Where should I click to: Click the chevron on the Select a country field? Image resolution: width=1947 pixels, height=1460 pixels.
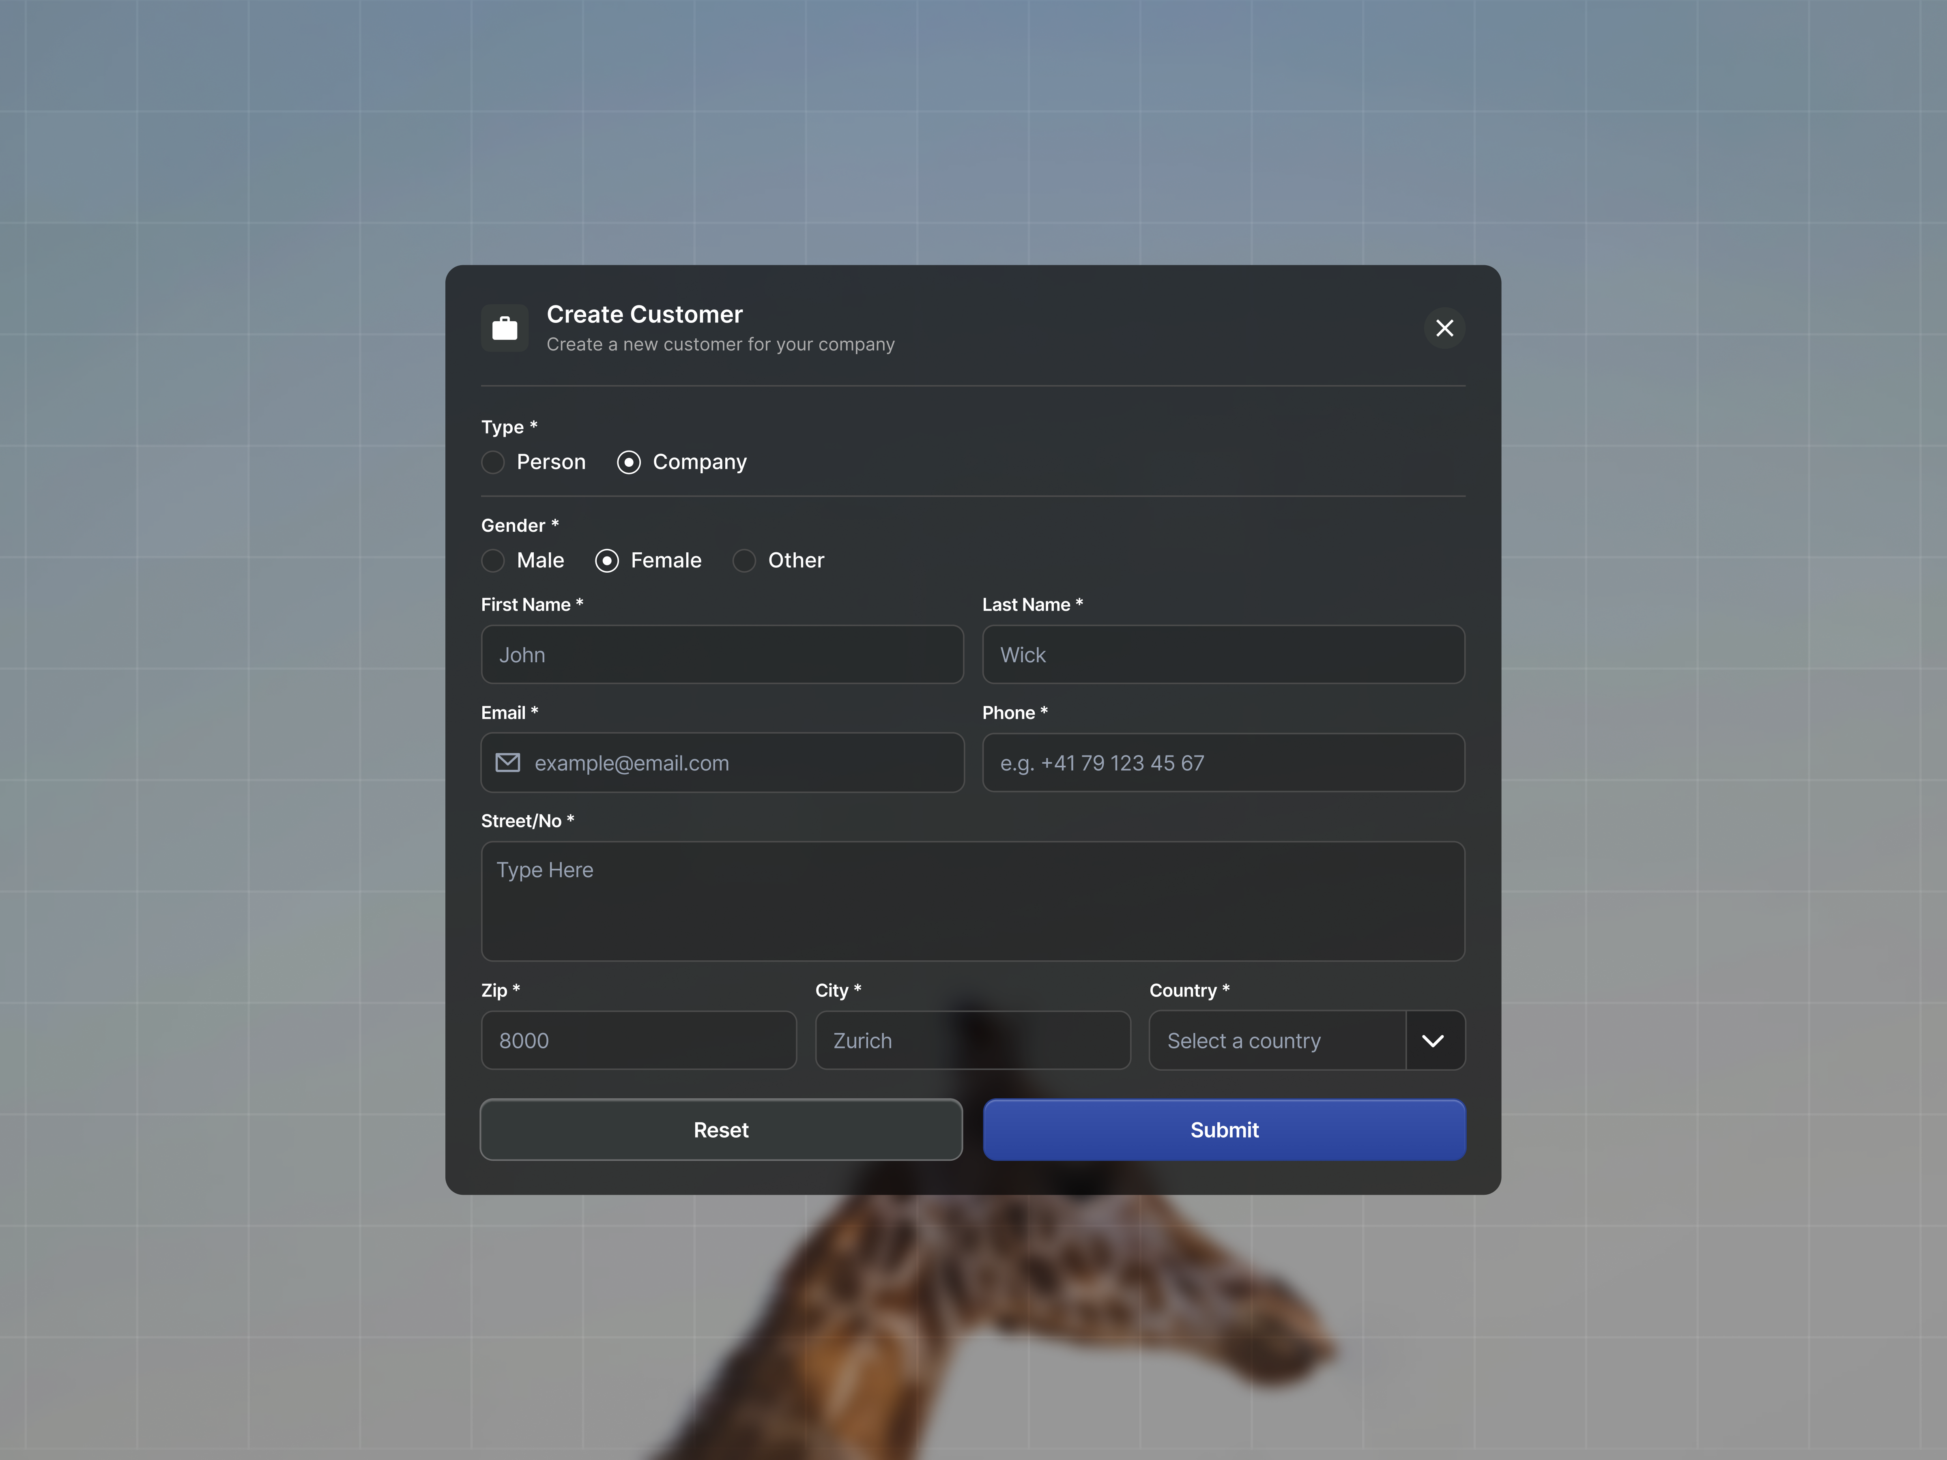point(1433,1040)
